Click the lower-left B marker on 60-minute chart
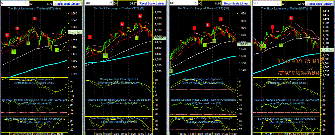335x135 pixels. coord(105,55)
